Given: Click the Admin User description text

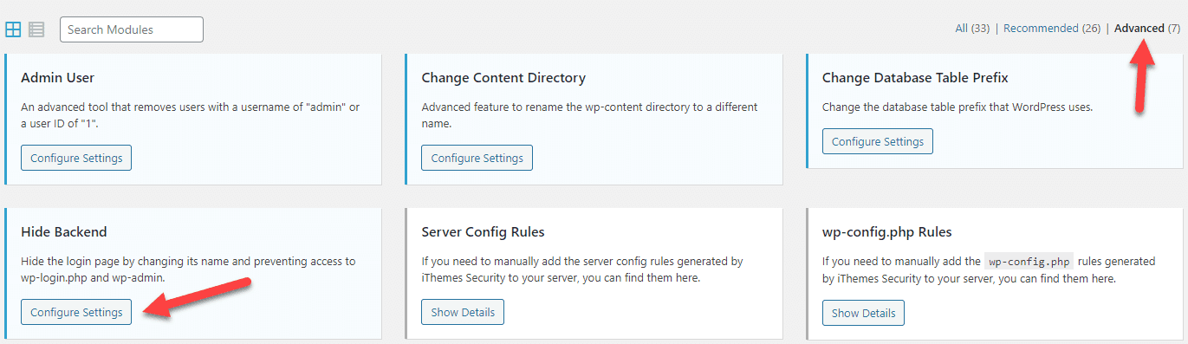Looking at the screenshot, I should (x=190, y=115).
